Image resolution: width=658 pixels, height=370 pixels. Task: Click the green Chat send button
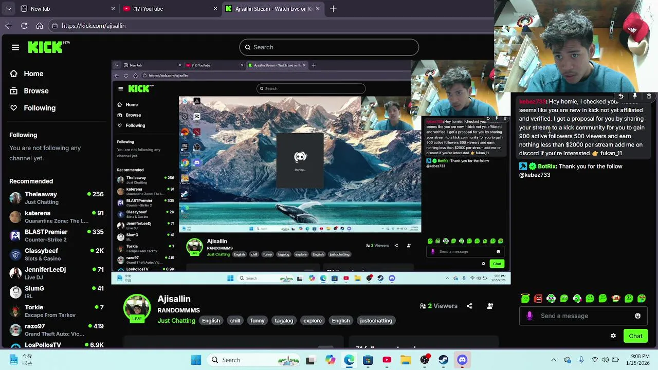coord(635,336)
